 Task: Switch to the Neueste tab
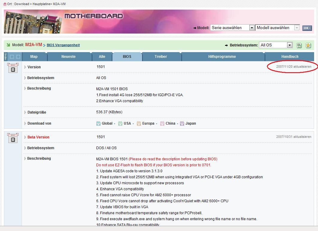(69, 57)
